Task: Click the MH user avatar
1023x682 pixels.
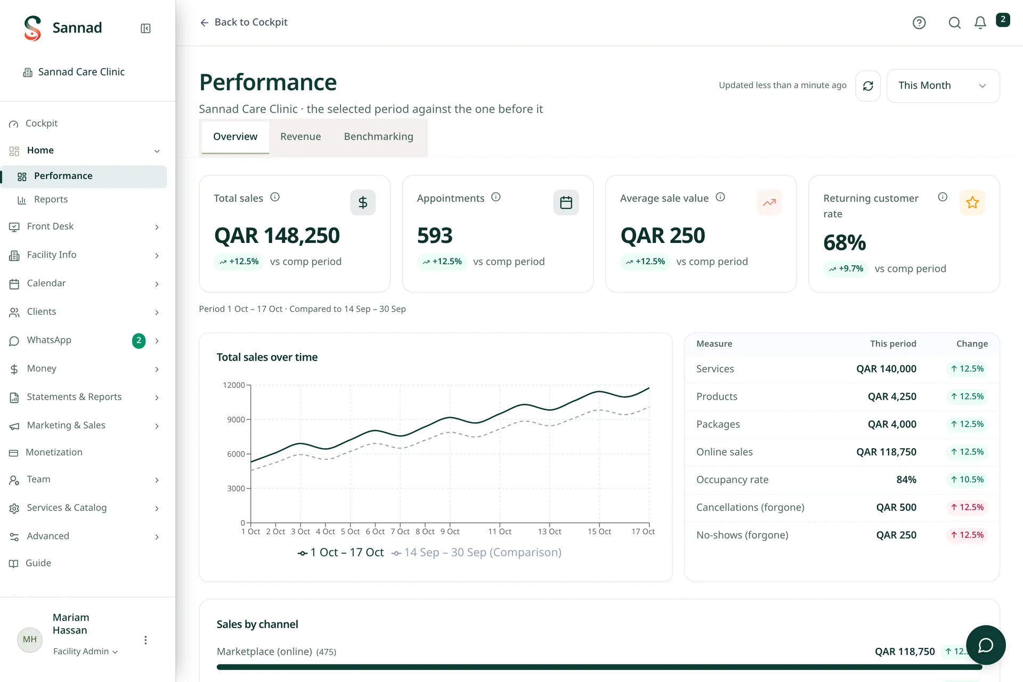Action: (30, 639)
